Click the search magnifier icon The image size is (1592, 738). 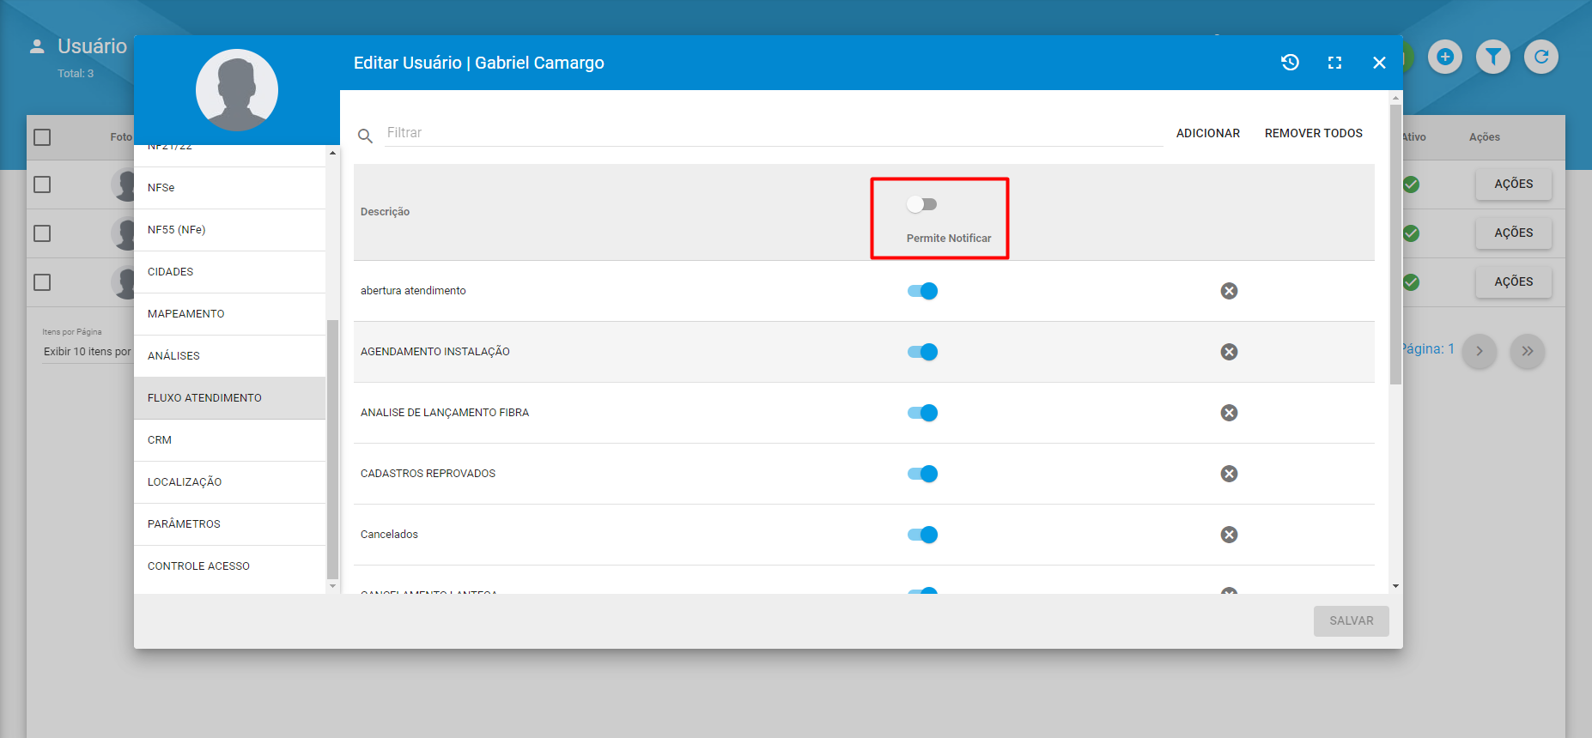365,136
